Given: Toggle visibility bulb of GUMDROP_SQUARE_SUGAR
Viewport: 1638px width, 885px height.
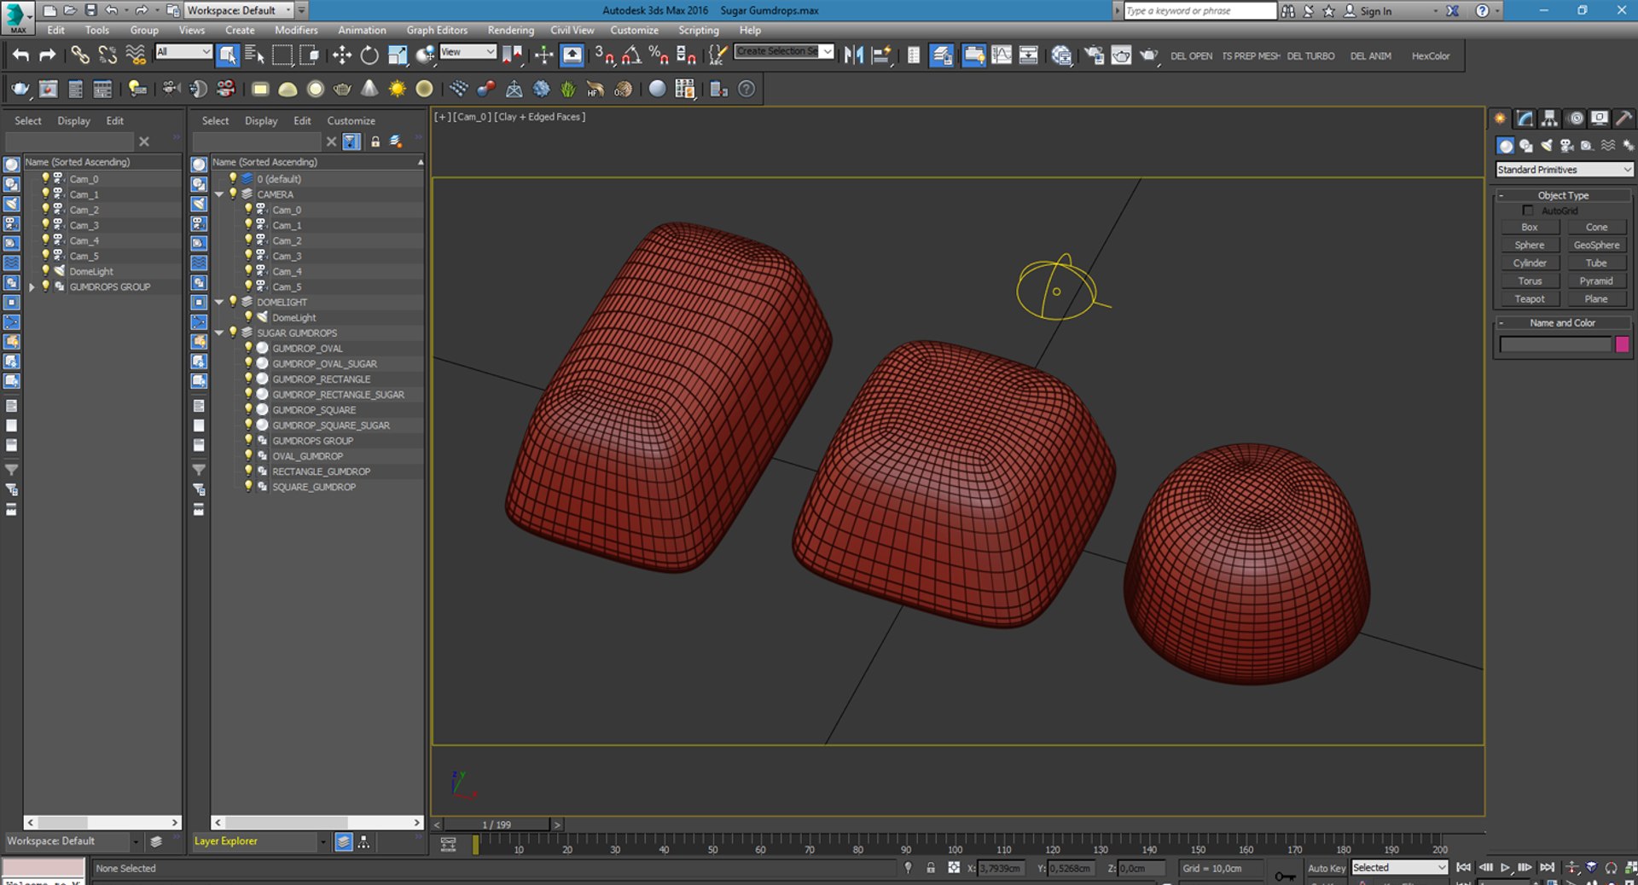Looking at the screenshot, I should click(x=248, y=425).
